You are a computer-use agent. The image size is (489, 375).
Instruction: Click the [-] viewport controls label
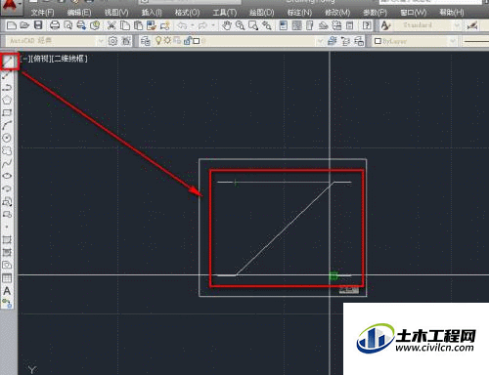24,59
